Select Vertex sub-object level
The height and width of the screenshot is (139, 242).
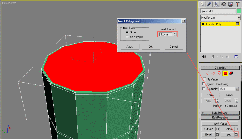pyautogui.click(x=208, y=73)
